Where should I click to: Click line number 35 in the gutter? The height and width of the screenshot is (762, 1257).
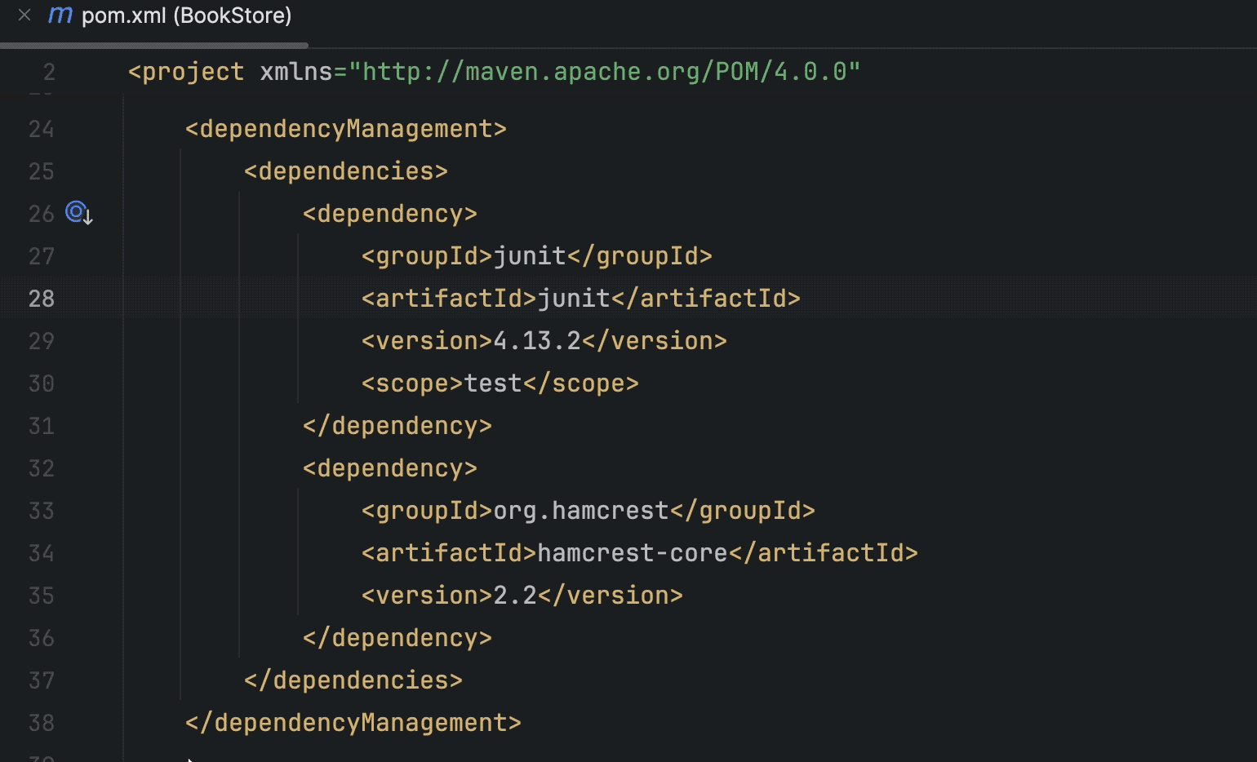tap(41, 595)
